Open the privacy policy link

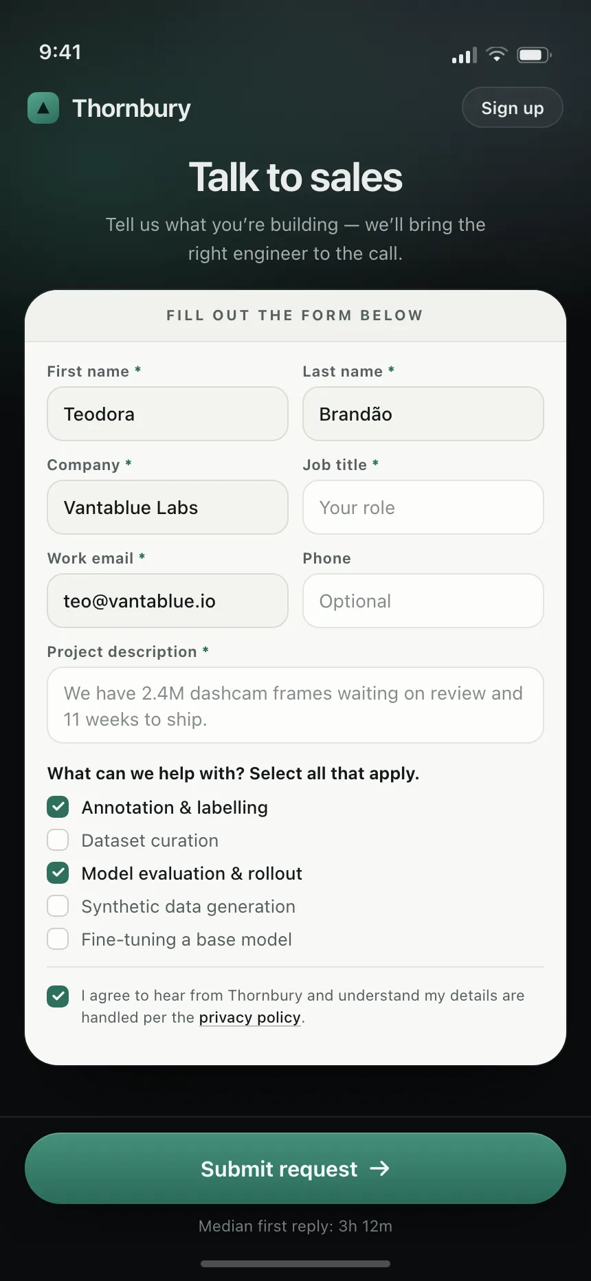coord(250,1017)
